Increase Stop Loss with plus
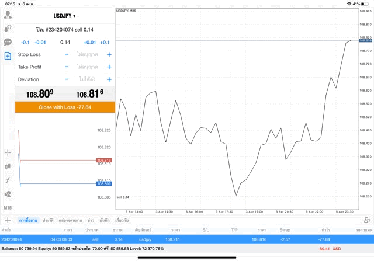The image size is (374, 261). click(109, 54)
